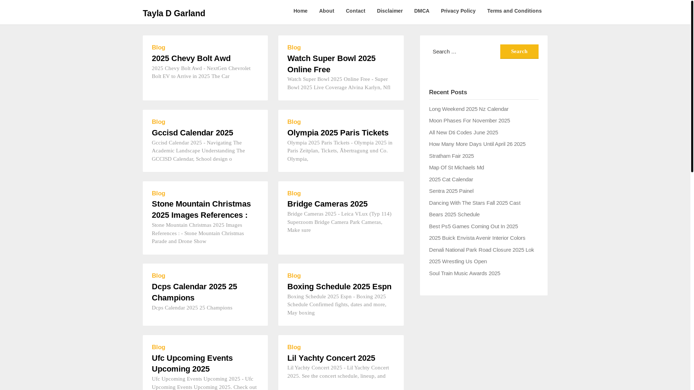Click Blog category above Dcps Calendar post
Screen dimensions: 694x390
coord(158,276)
